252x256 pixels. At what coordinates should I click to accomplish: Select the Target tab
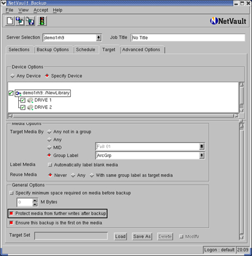pyautogui.click(x=109, y=49)
